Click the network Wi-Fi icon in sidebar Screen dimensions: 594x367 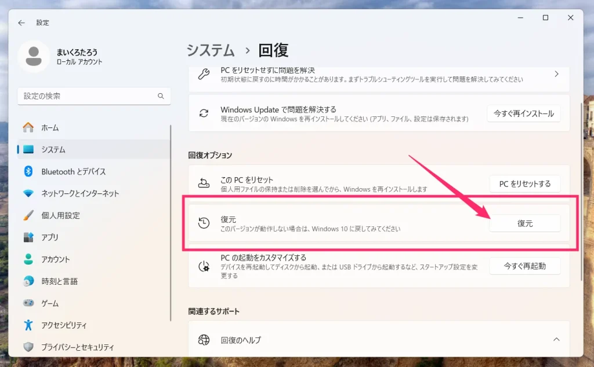point(28,193)
